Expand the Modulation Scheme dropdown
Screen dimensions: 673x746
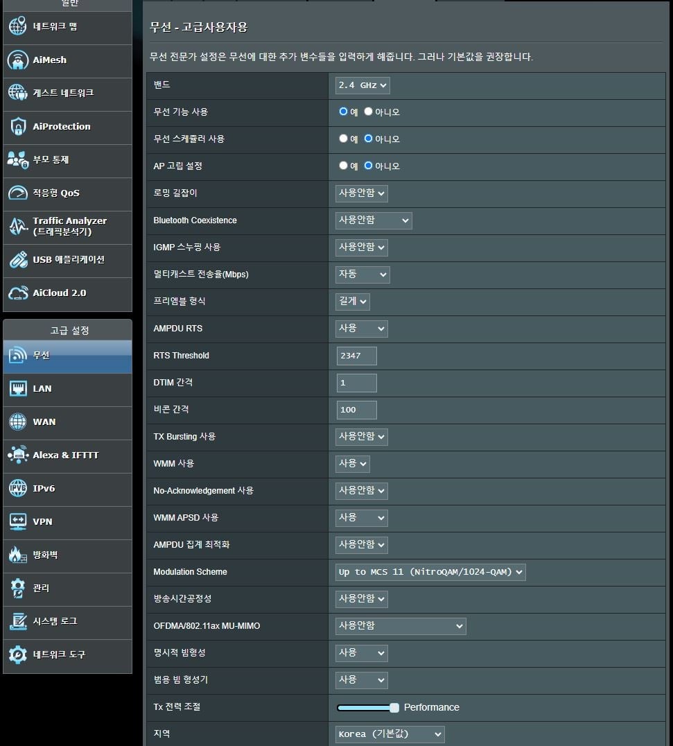click(x=430, y=572)
